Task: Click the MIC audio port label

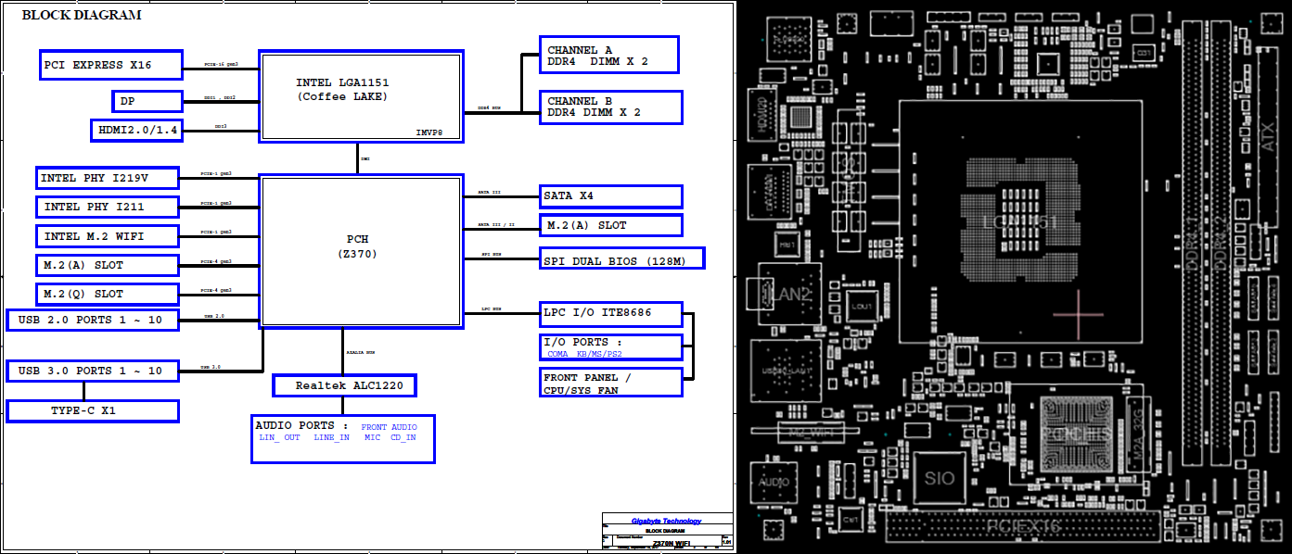Action: pyautogui.click(x=372, y=437)
